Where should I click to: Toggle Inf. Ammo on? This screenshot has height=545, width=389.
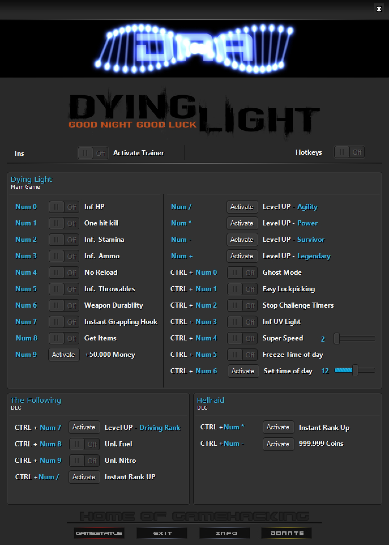click(x=64, y=256)
